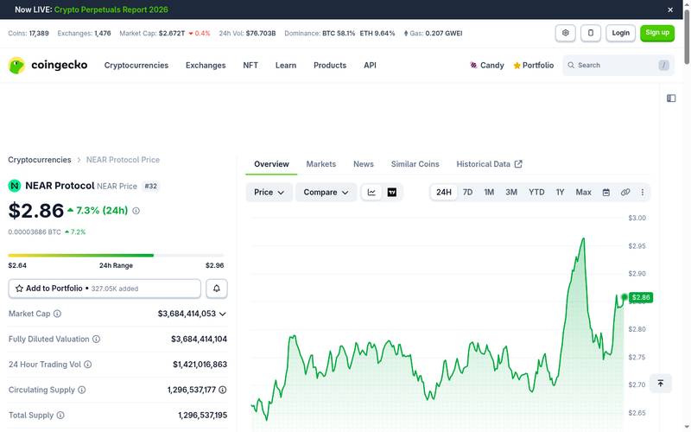Open the NFT menu

click(250, 66)
